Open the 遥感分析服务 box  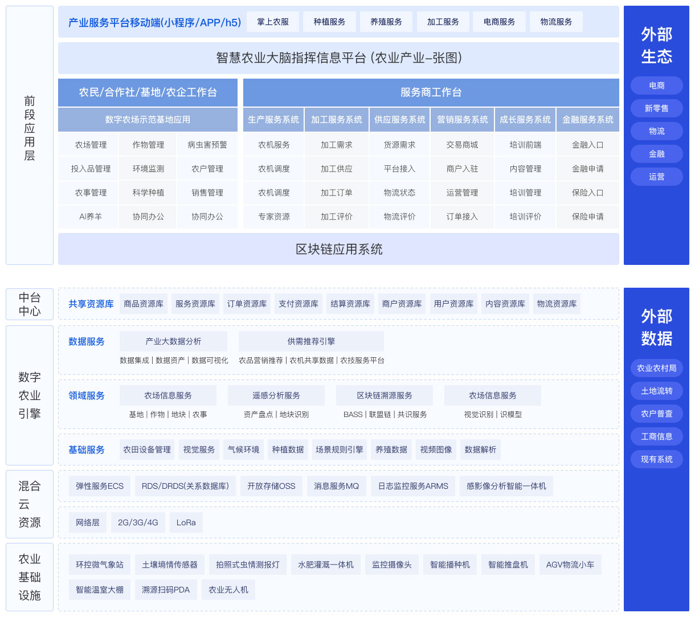pyautogui.click(x=276, y=395)
